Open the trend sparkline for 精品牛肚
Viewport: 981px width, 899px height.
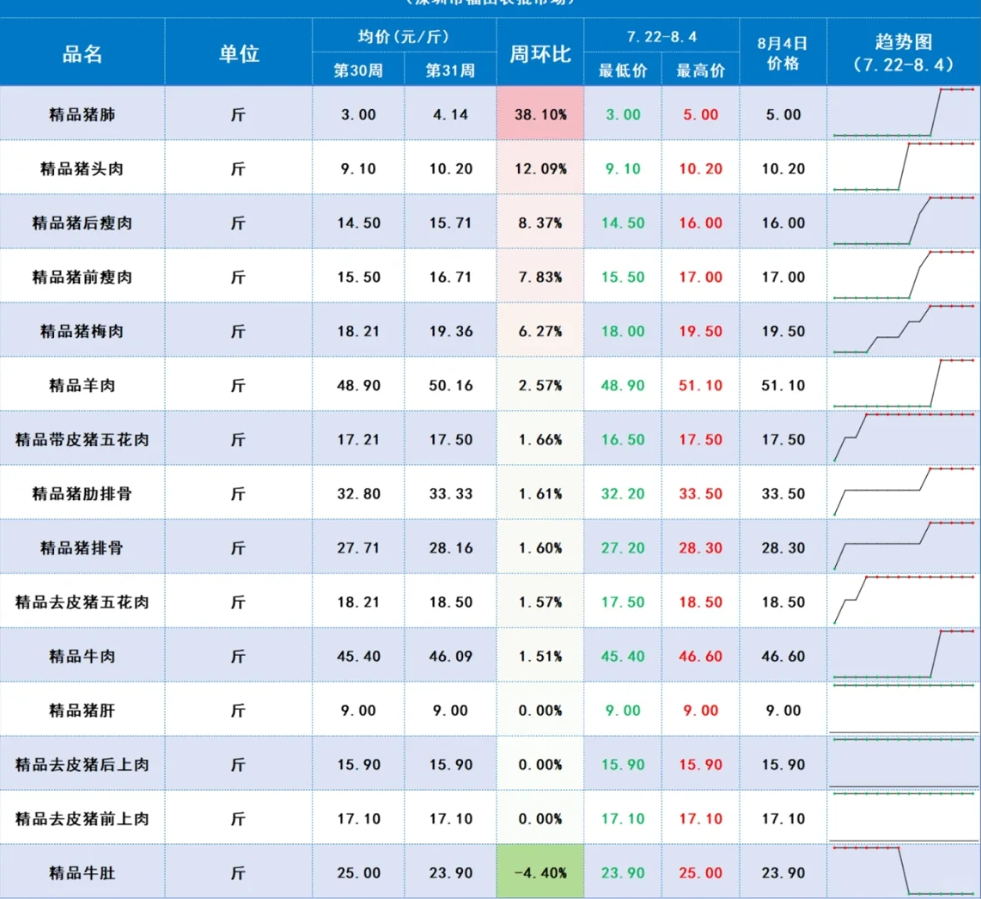point(904,871)
